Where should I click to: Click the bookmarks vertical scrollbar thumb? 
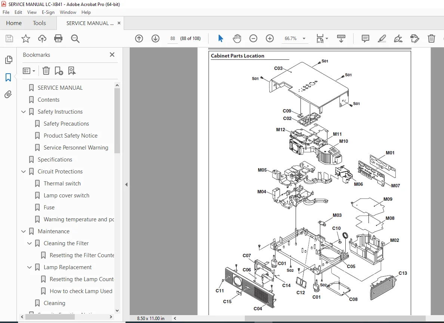117,120
